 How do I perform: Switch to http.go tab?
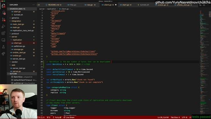[x=72, y=5]
